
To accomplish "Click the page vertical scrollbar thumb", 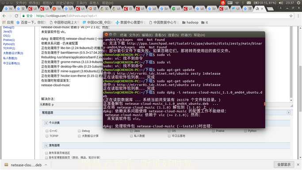I will coord(300,89).
